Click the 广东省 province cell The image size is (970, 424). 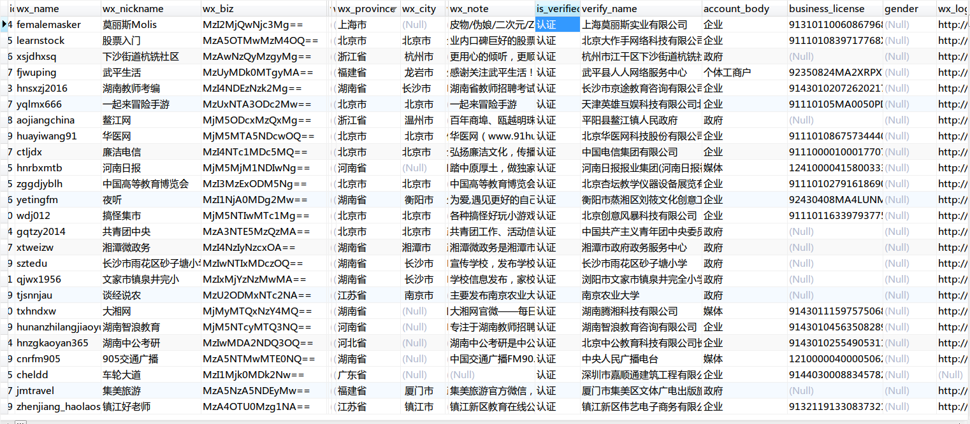coord(367,375)
